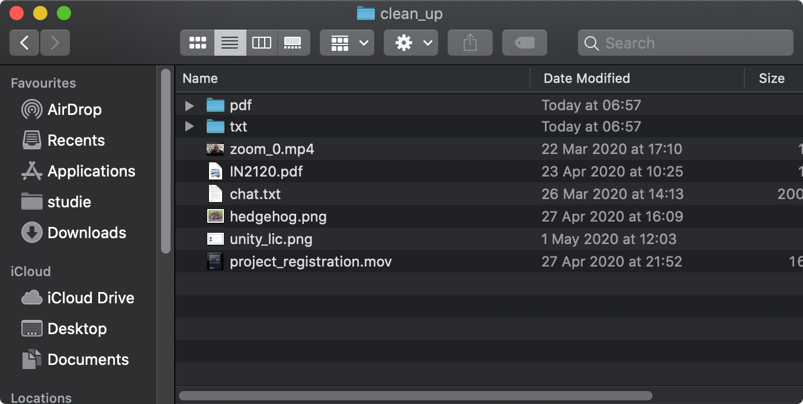Image resolution: width=803 pixels, height=404 pixels.
Task: Click the date 26 Mar 2020 at 14:13
Action: coord(612,194)
